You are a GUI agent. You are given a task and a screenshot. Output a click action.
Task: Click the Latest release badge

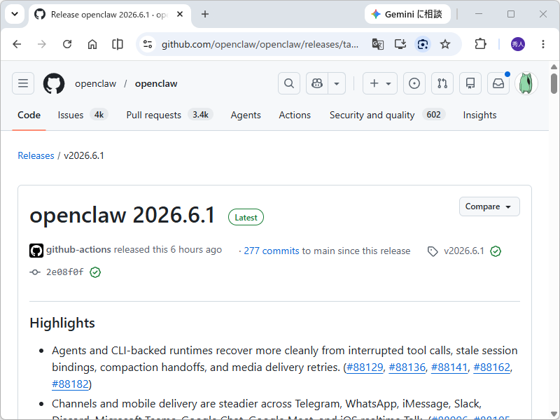[246, 217]
